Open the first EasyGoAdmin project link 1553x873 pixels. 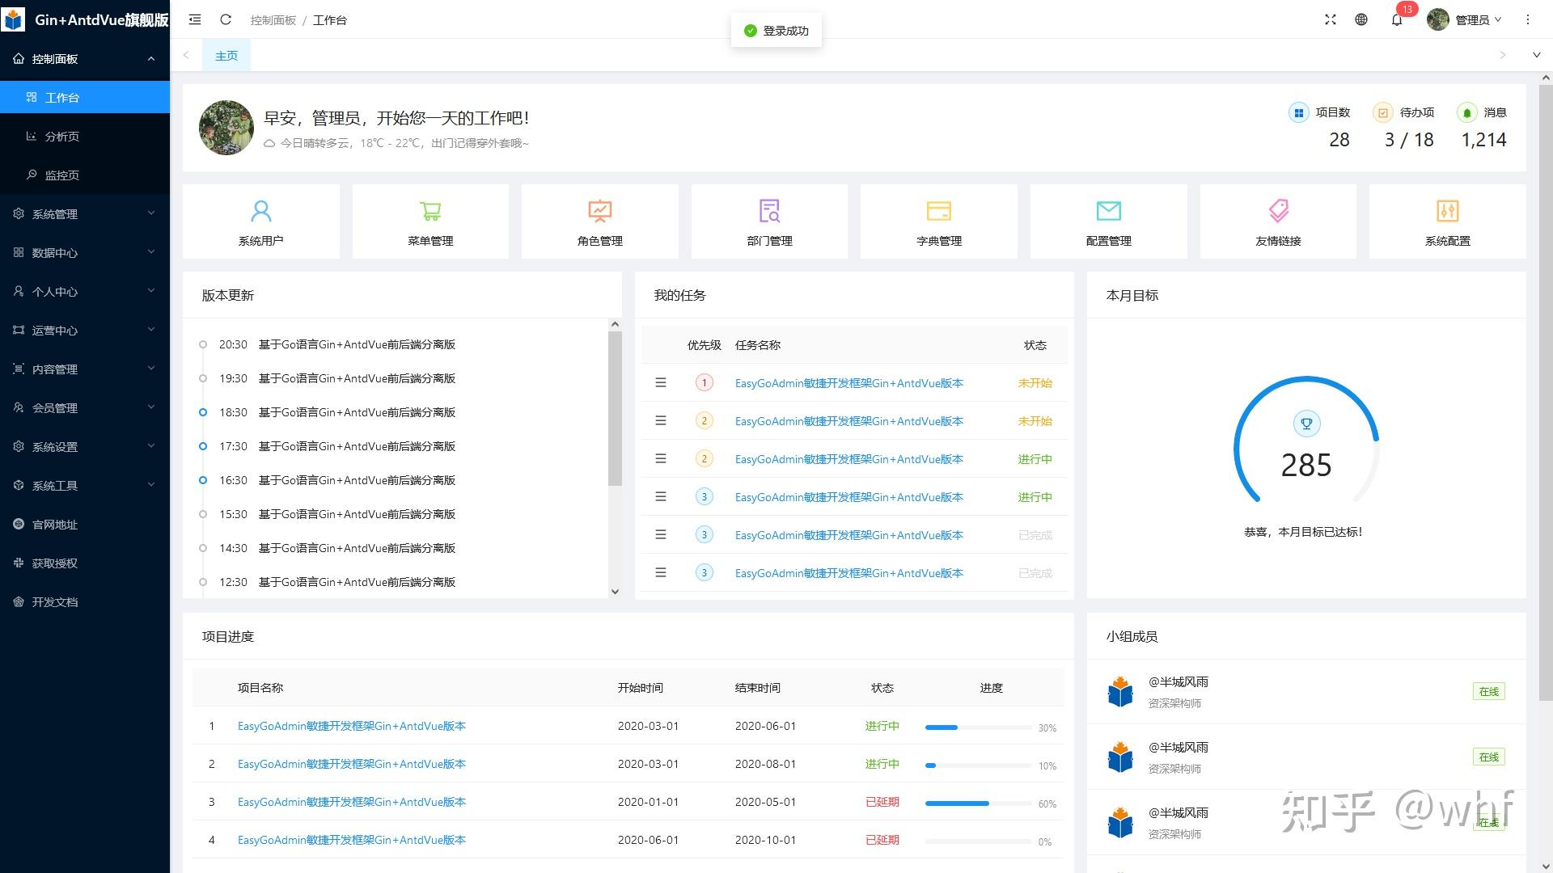click(351, 726)
